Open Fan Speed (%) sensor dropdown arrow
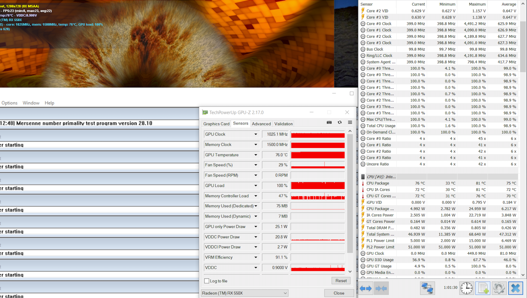This screenshot has width=527, height=298. [256, 165]
